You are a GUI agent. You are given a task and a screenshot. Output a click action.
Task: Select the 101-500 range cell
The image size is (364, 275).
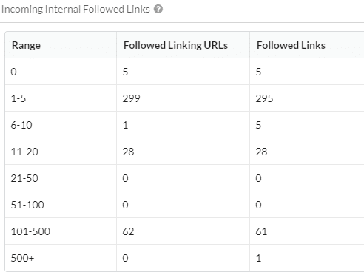tap(30, 231)
